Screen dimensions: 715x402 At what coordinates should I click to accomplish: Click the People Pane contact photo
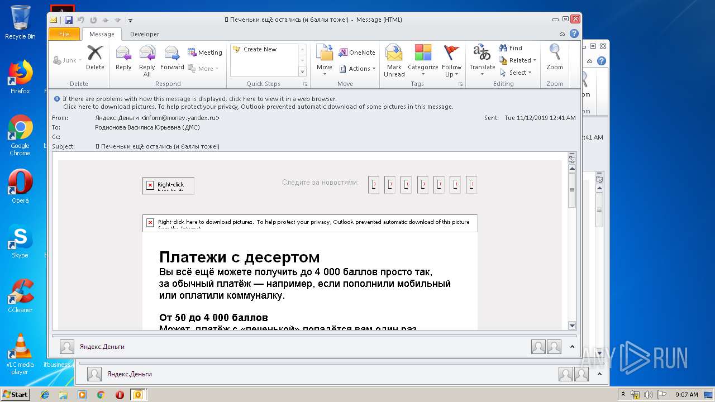coord(67,347)
